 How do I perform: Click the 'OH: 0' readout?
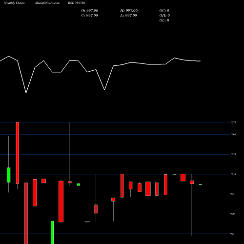(x=164, y=16)
